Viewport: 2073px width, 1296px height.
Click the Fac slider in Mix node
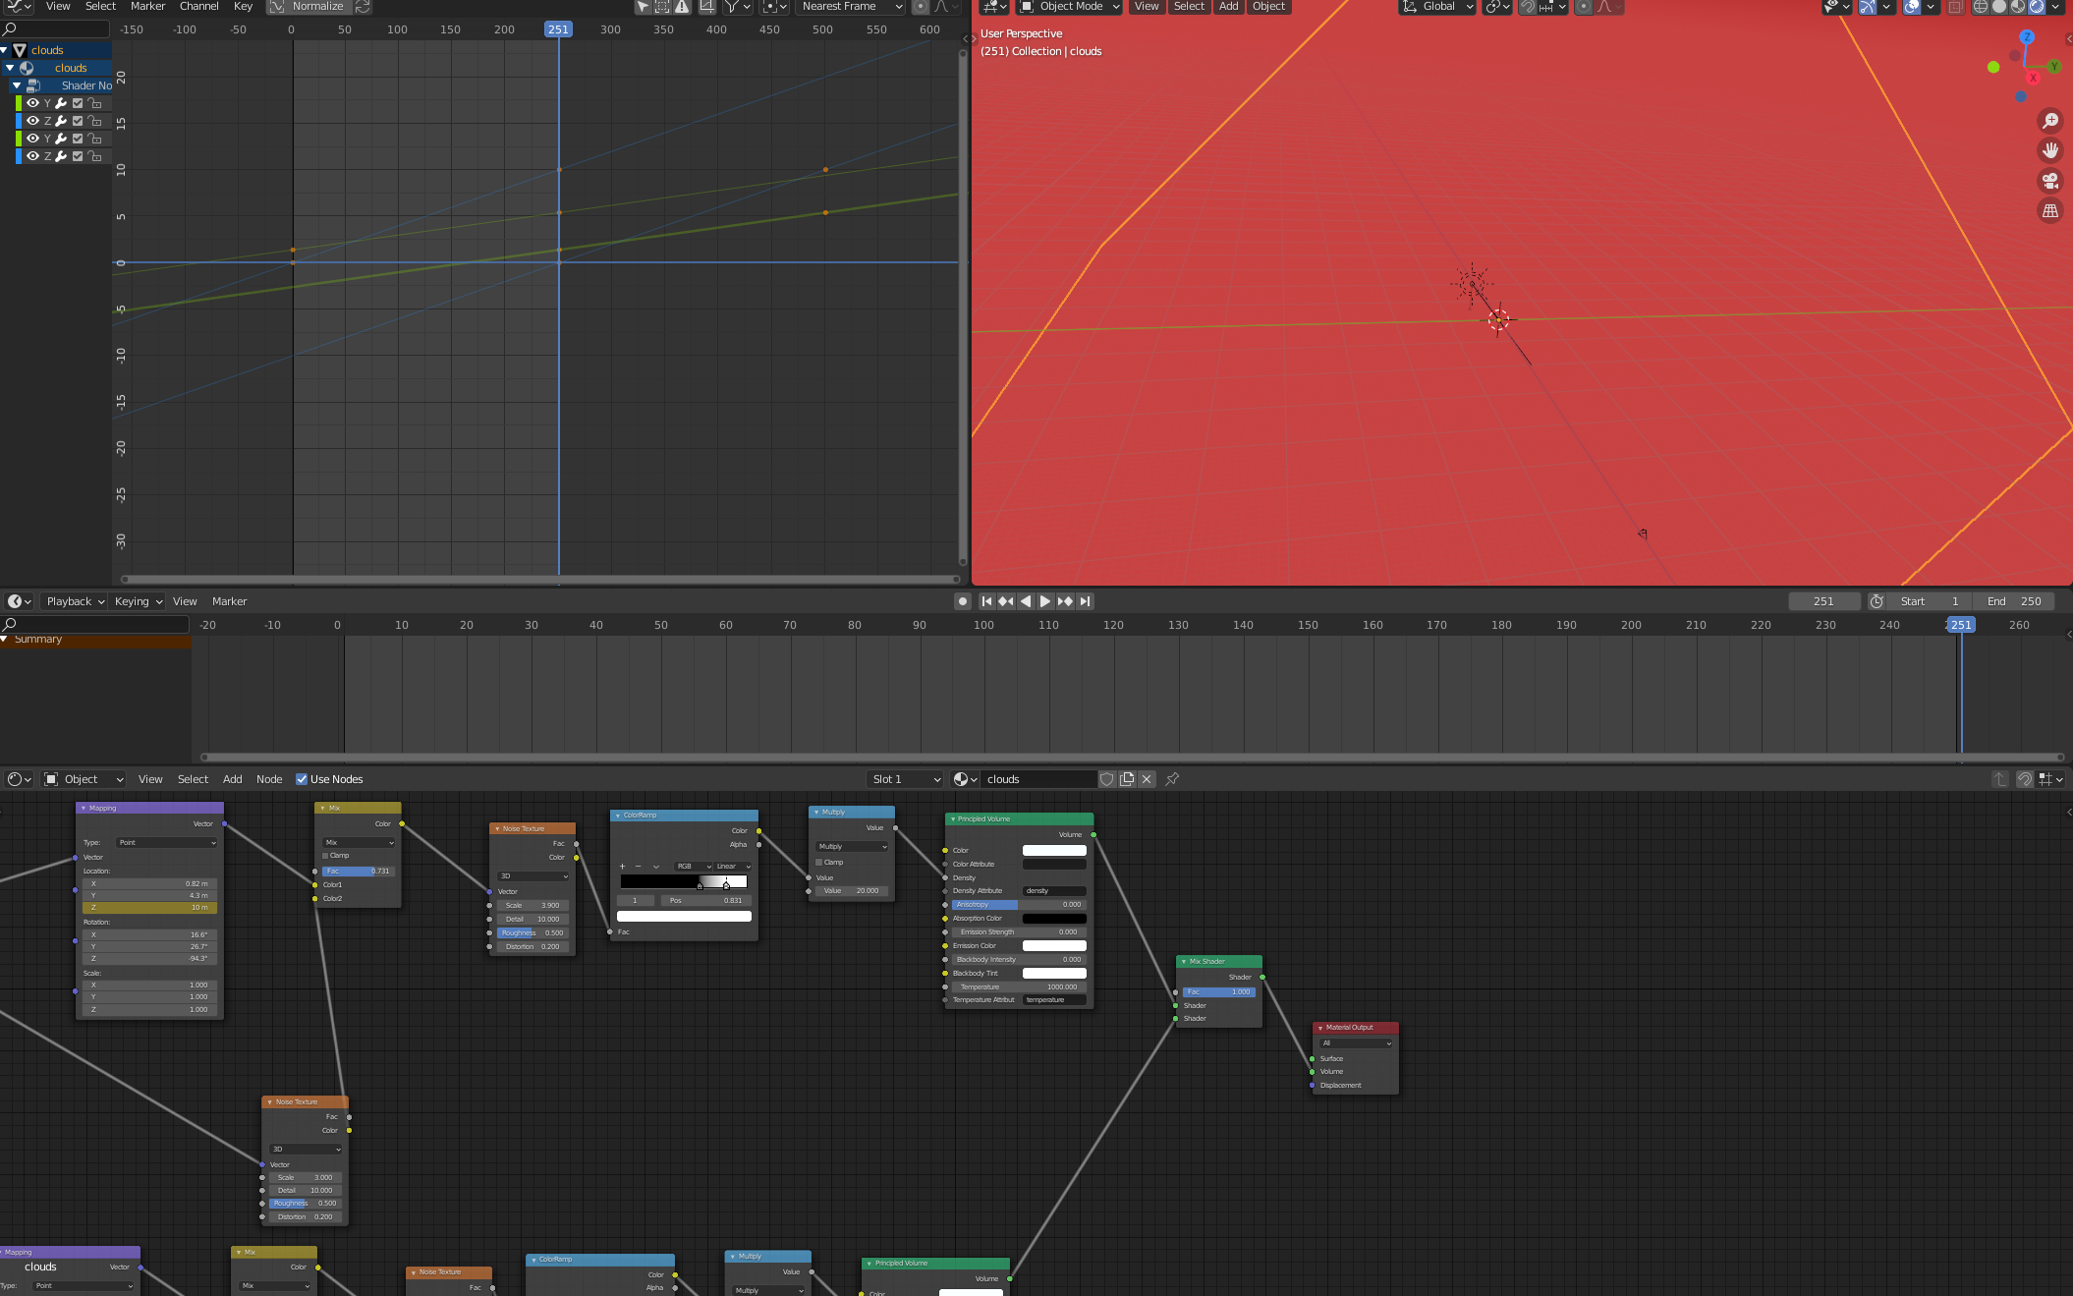(358, 871)
